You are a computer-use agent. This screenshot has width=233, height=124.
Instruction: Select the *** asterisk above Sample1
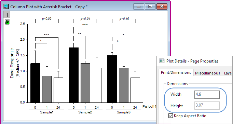click(46, 35)
